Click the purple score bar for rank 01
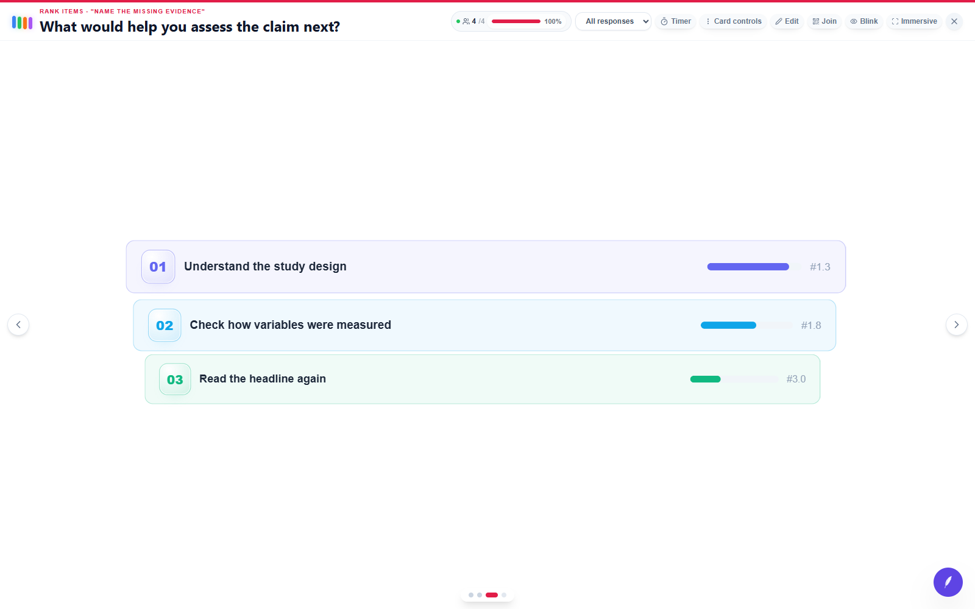The height and width of the screenshot is (609, 975). click(x=748, y=267)
